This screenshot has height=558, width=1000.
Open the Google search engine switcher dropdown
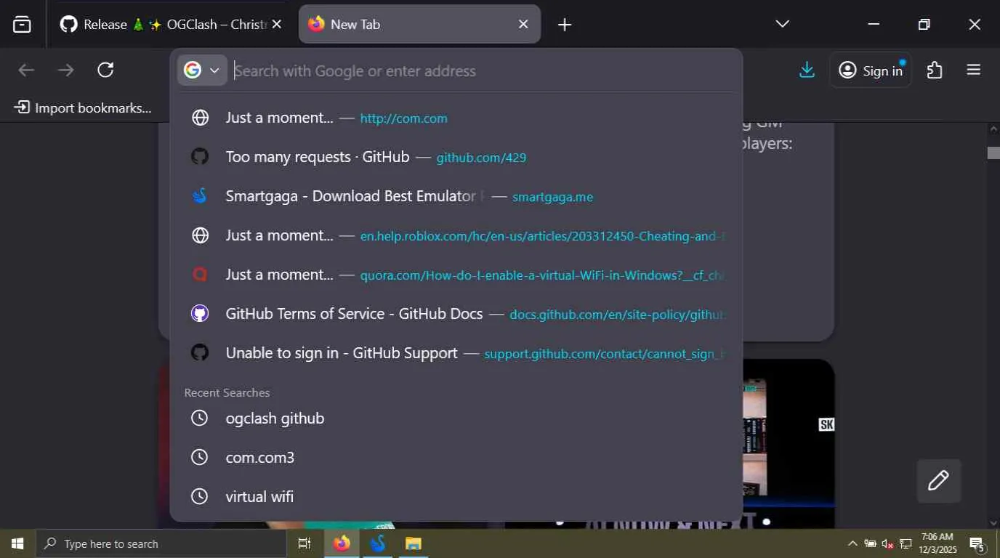point(202,70)
